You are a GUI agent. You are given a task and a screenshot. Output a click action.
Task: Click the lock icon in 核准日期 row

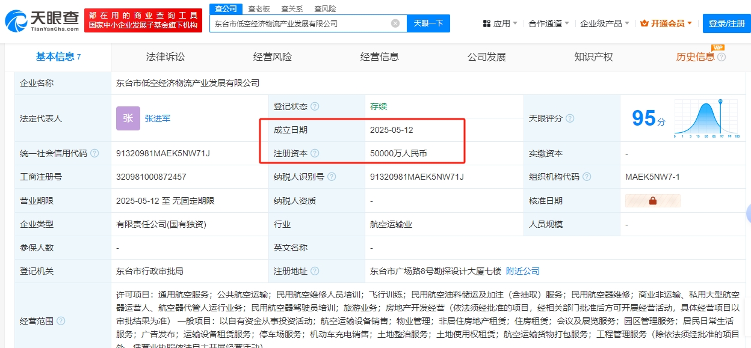point(652,201)
